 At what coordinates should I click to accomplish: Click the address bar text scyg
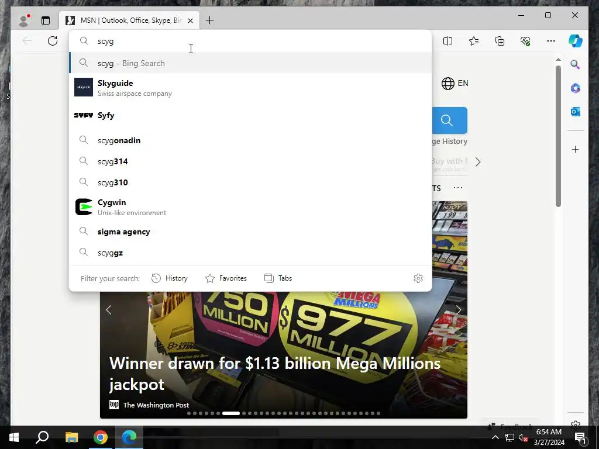pyautogui.click(x=105, y=42)
